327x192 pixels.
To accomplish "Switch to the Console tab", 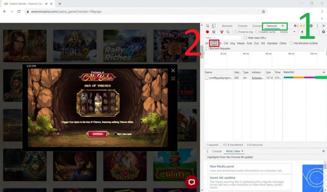I will (242, 26).
